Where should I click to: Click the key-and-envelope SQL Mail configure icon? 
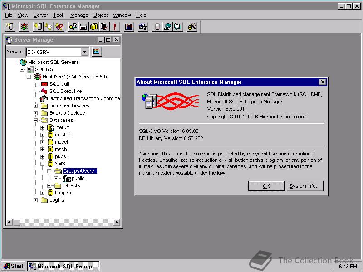point(49,27)
